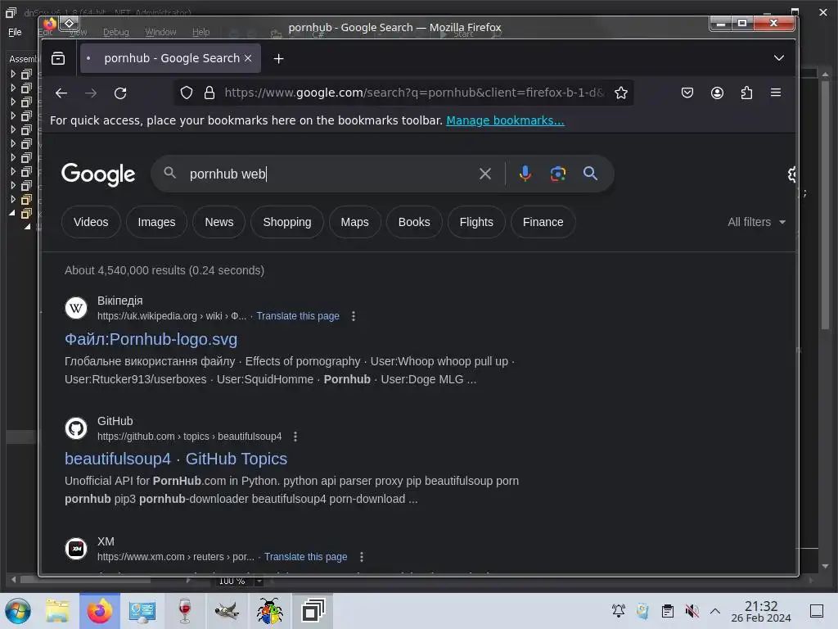Image resolution: width=838 pixels, height=629 pixels.
Task: Open the Firefox account icon
Action: pos(717,93)
